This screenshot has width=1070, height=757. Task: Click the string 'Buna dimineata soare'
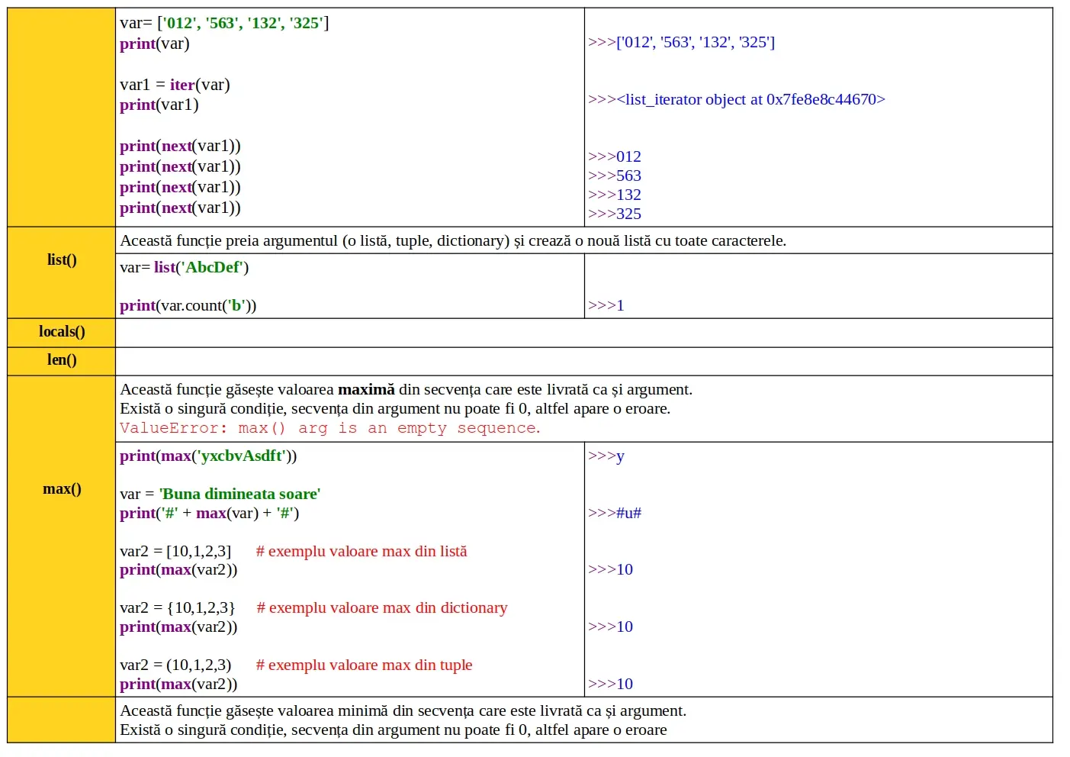pyautogui.click(x=239, y=494)
